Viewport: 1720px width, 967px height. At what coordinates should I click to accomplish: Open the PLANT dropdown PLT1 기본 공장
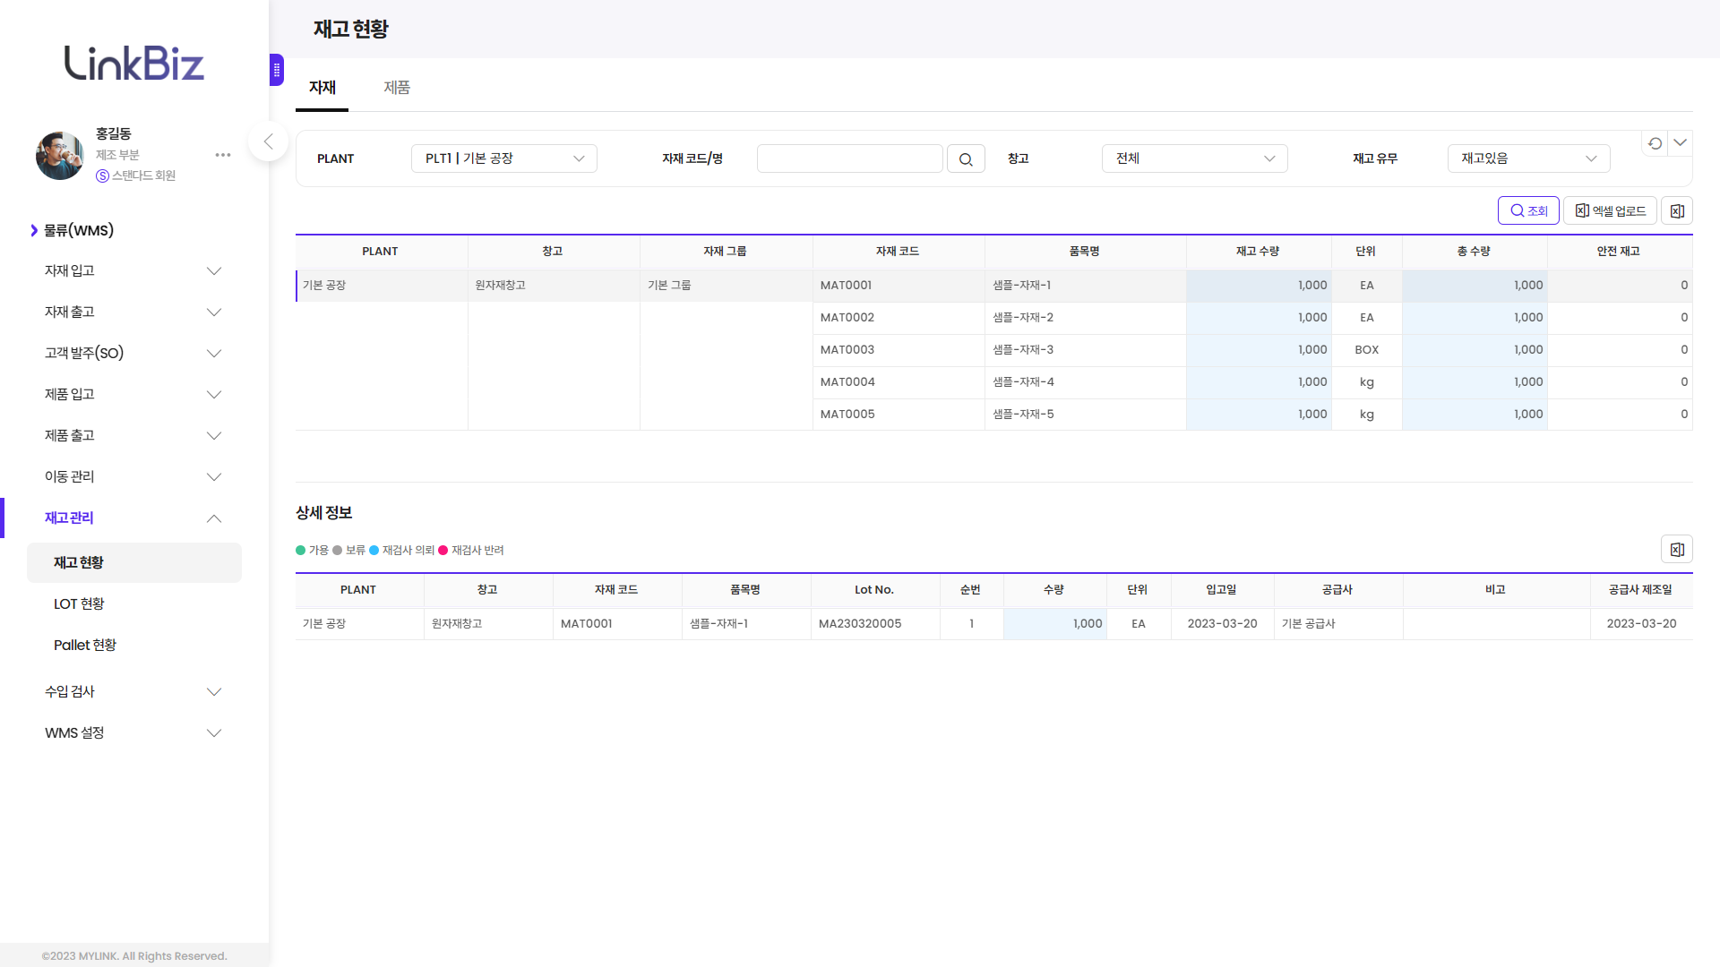pyautogui.click(x=503, y=158)
